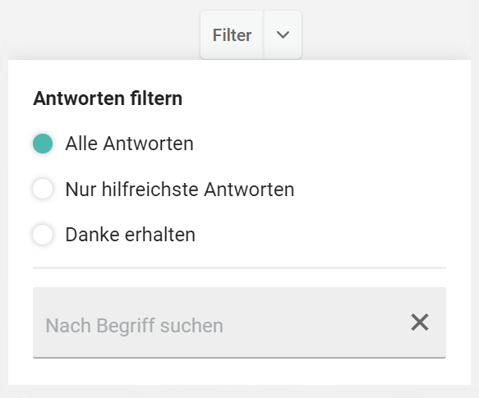Choose the teal filled radio circle
479x398 pixels.
point(43,144)
